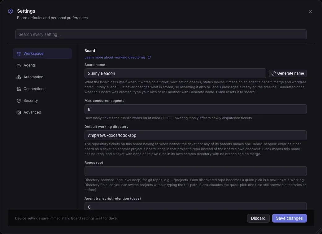Discard the pending changes

click(x=258, y=218)
